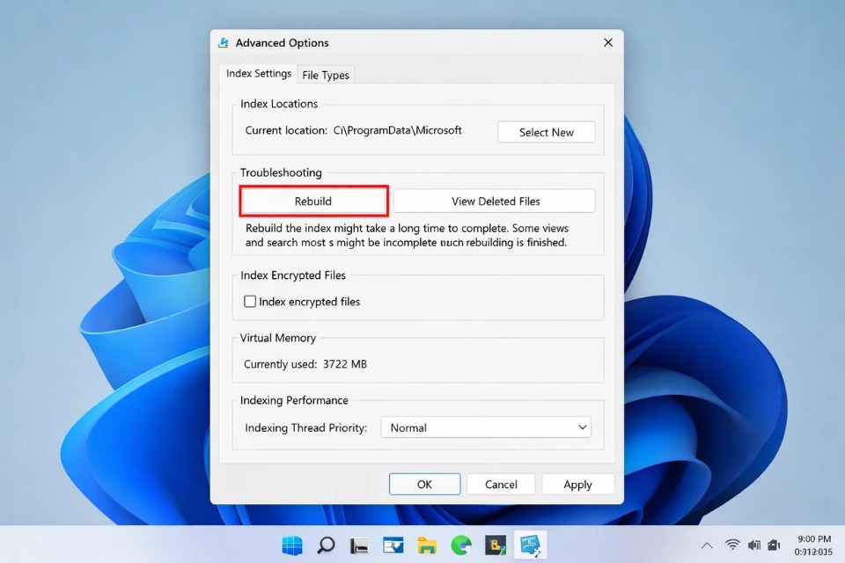Switch to the File Types tab

(x=325, y=75)
